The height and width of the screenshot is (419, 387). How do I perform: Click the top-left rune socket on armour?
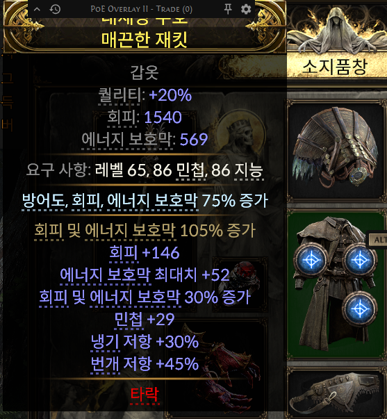311,260
